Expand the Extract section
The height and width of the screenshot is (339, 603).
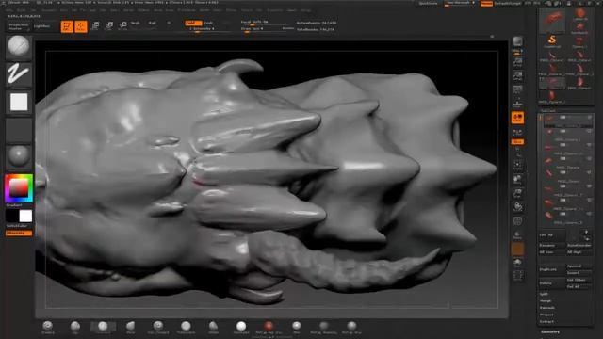tap(546, 322)
